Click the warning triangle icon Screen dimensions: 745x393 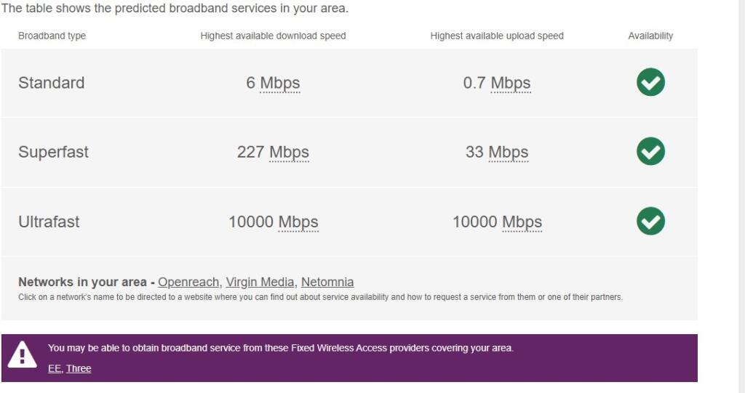click(23, 355)
